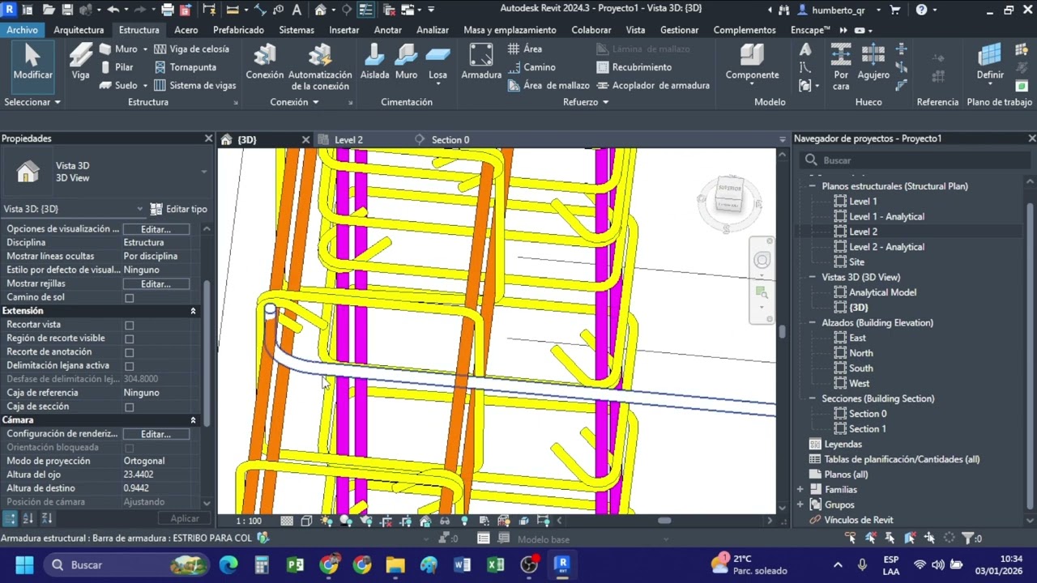
Task: Open the Sistema de vigas tool
Action: [194, 85]
